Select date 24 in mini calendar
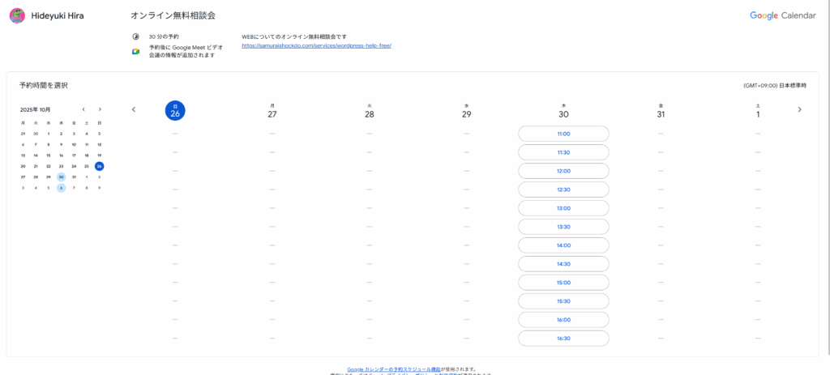The width and height of the screenshot is (830, 375). [x=74, y=166]
